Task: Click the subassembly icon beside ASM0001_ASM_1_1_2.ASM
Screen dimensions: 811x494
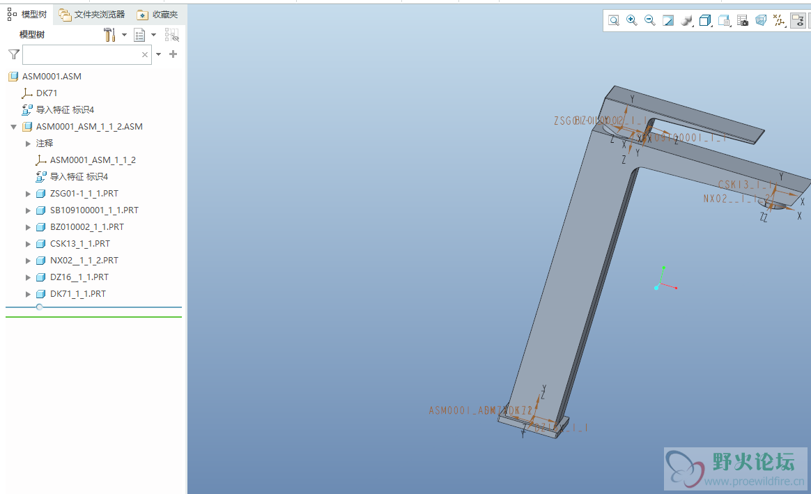Action: pyautogui.click(x=27, y=127)
